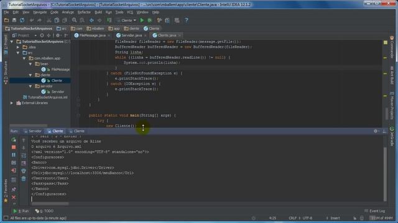Copy selection with the toolbar copy icon
The image size is (398, 223).
pyautogui.click(x=57, y=20)
